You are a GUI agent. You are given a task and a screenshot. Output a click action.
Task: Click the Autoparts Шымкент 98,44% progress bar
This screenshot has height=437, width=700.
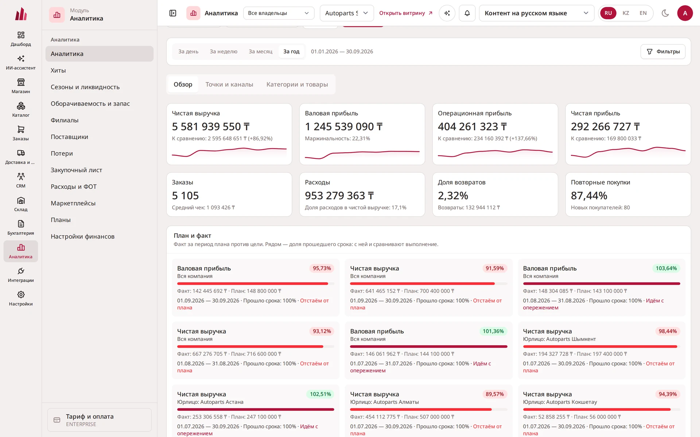point(602,347)
